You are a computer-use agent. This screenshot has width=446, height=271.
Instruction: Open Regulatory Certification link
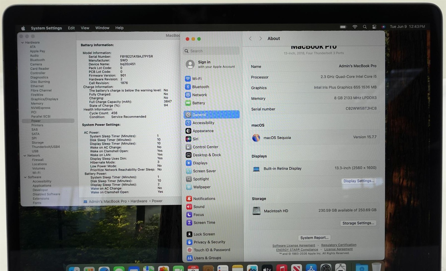[x=339, y=245]
